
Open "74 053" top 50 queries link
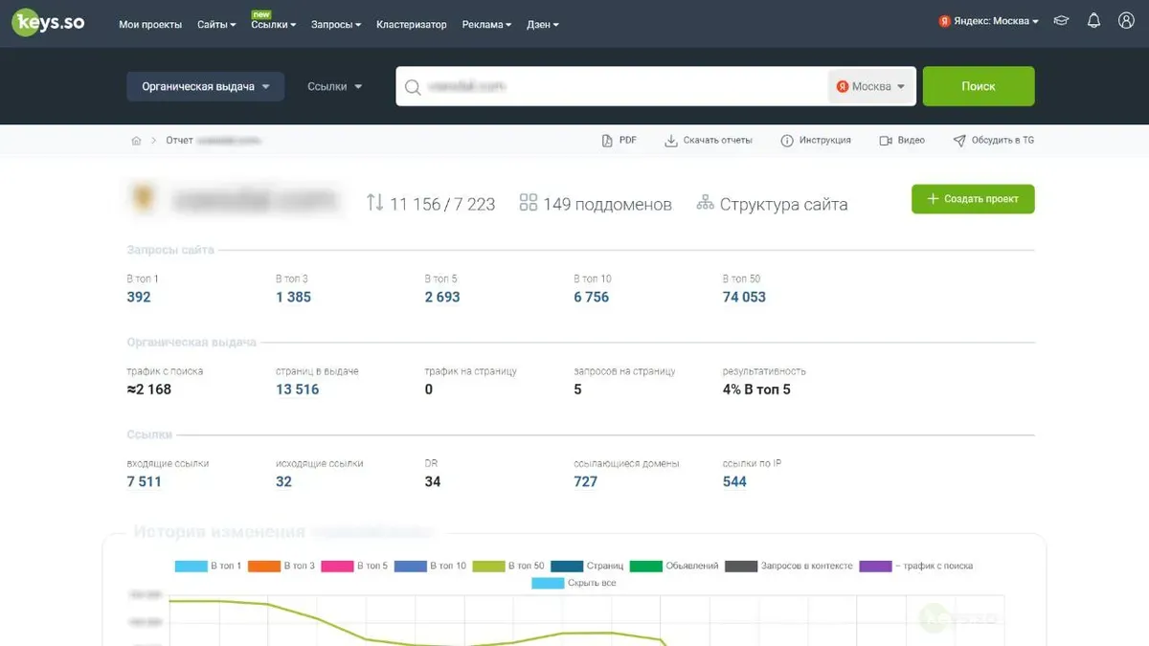click(x=744, y=297)
